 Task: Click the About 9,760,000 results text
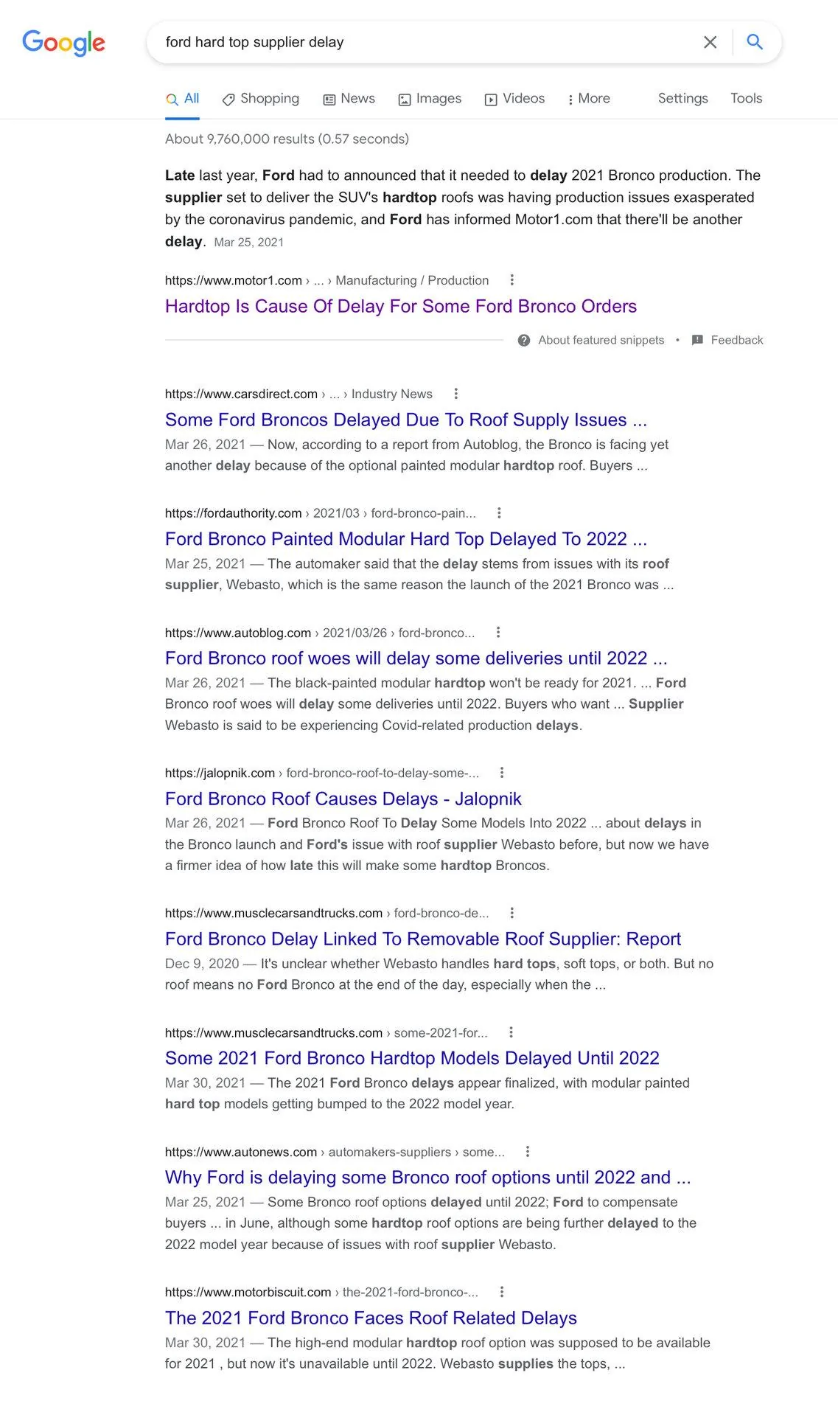(x=287, y=139)
